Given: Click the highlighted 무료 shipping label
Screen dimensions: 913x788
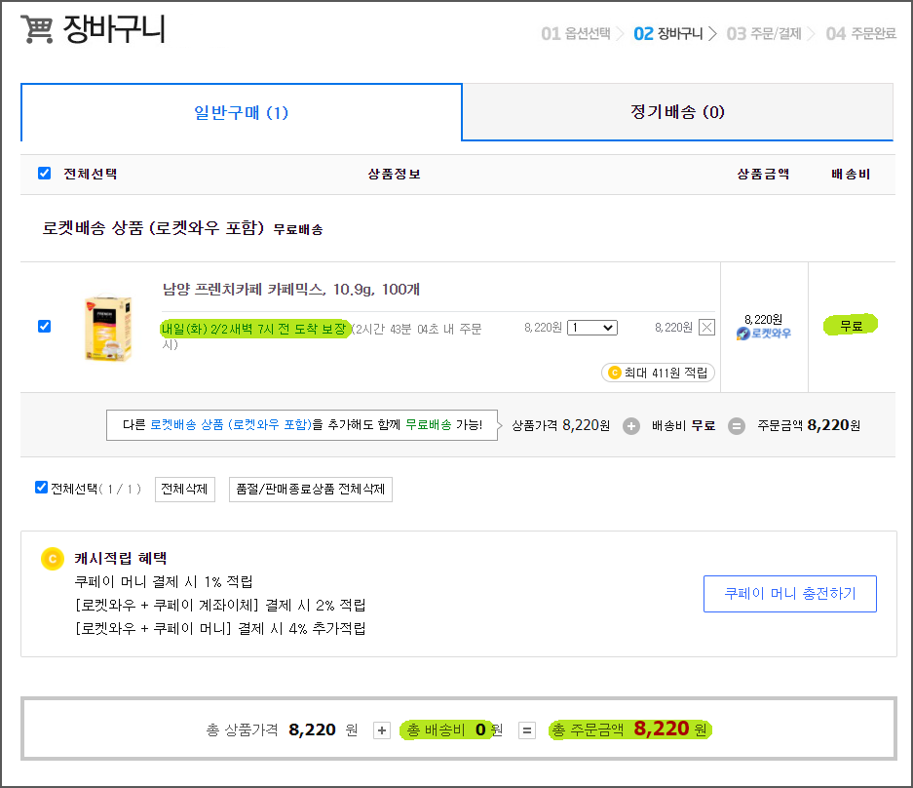Looking at the screenshot, I should click(851, 326).
